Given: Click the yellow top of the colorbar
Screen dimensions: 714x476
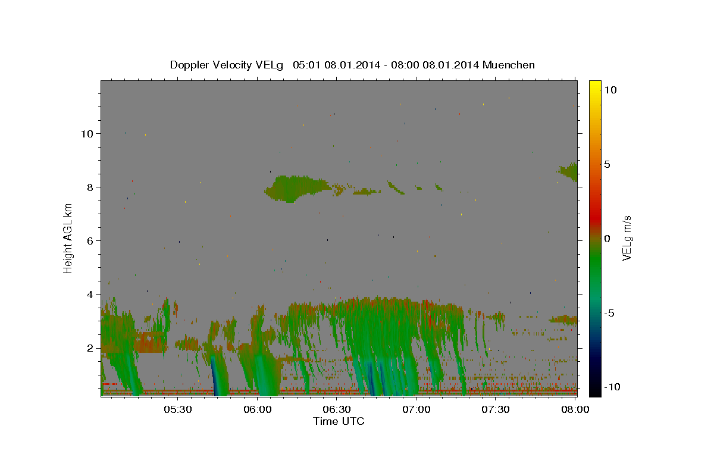Looking at the screenshot, I should (x=595, y=84).
